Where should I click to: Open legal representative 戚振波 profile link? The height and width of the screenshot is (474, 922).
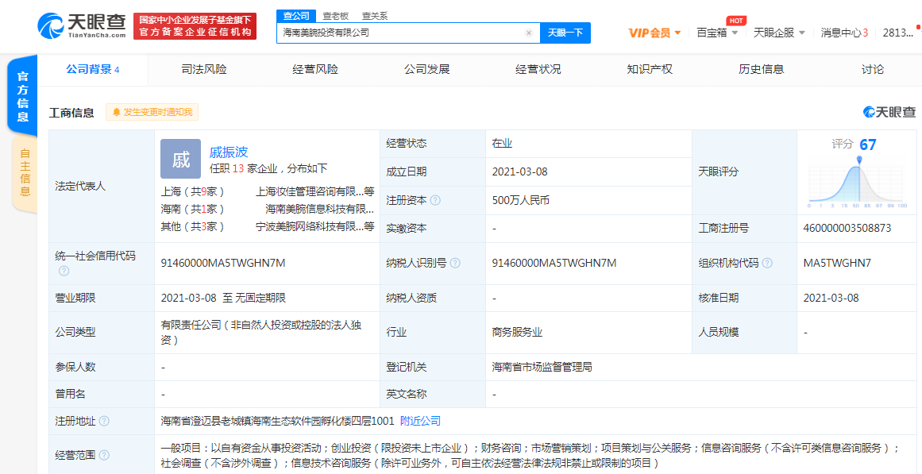229,152
